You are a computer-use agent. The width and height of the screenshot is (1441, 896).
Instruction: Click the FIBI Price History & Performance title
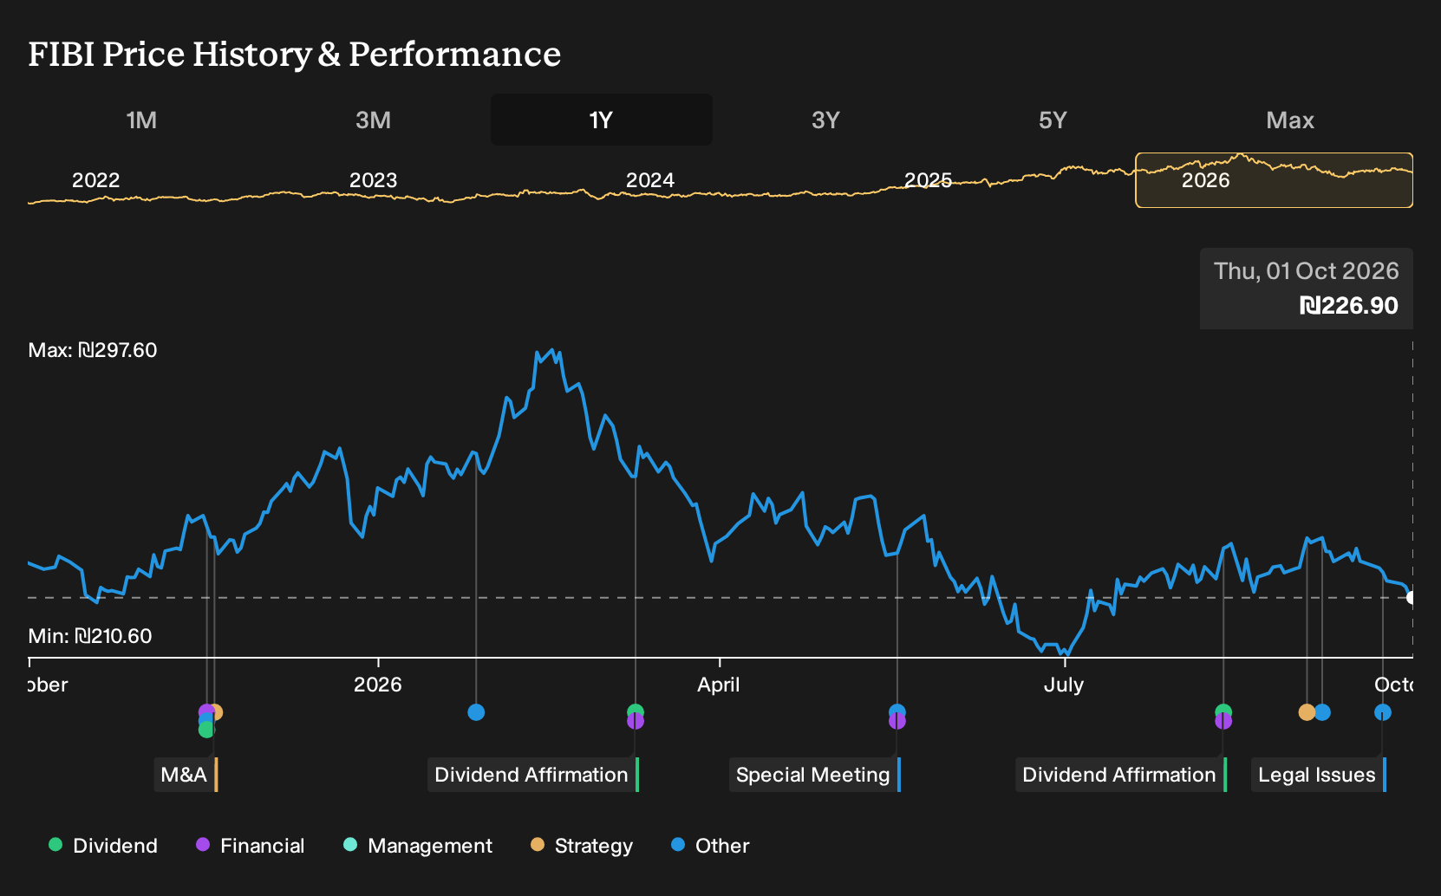(x=295, y=54)
